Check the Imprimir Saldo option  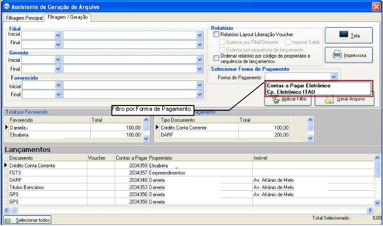pyautogui.click(x=288, y=42)
